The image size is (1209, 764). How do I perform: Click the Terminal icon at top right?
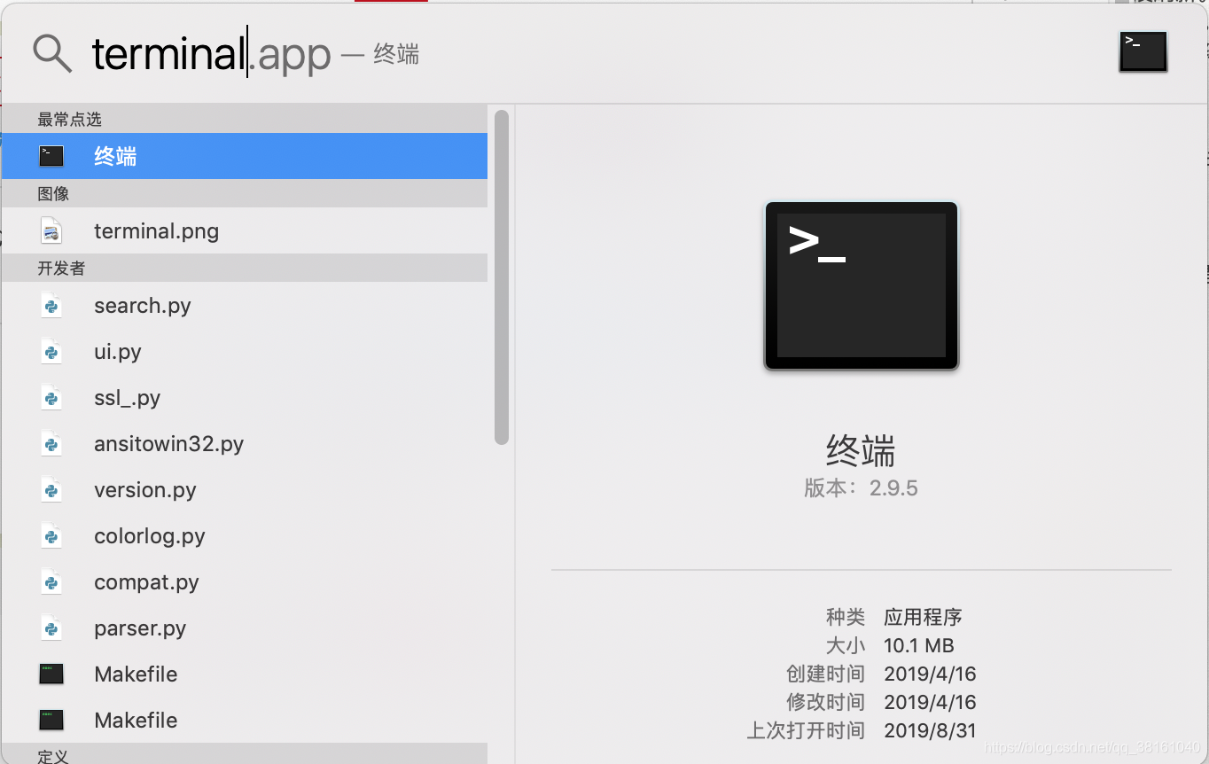point(1143,51)
